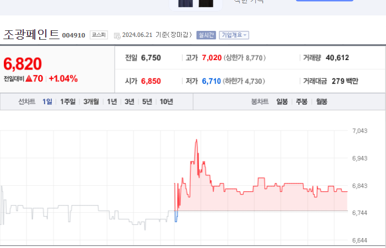Viewport: 386px width, 248px height.
Task: Click the 6,744 axis label
Action: tap(360, 213)
